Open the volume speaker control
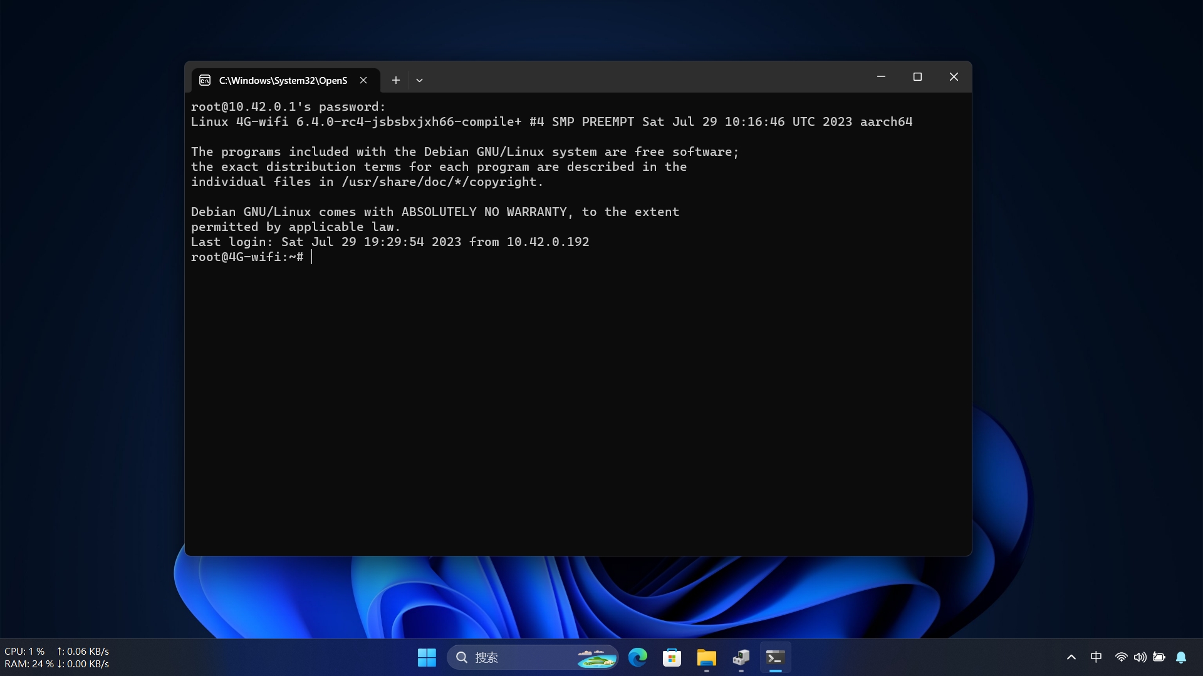 (x=1140, y=657)
